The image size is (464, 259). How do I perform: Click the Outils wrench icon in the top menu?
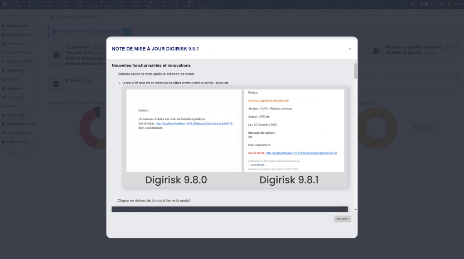coord(176,3)
